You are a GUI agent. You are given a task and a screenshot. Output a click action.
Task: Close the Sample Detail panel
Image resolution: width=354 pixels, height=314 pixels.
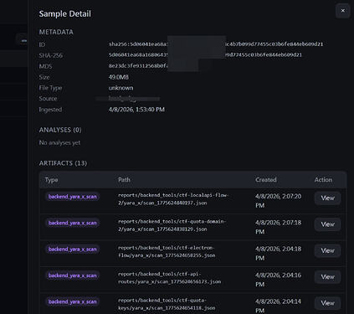342,11
